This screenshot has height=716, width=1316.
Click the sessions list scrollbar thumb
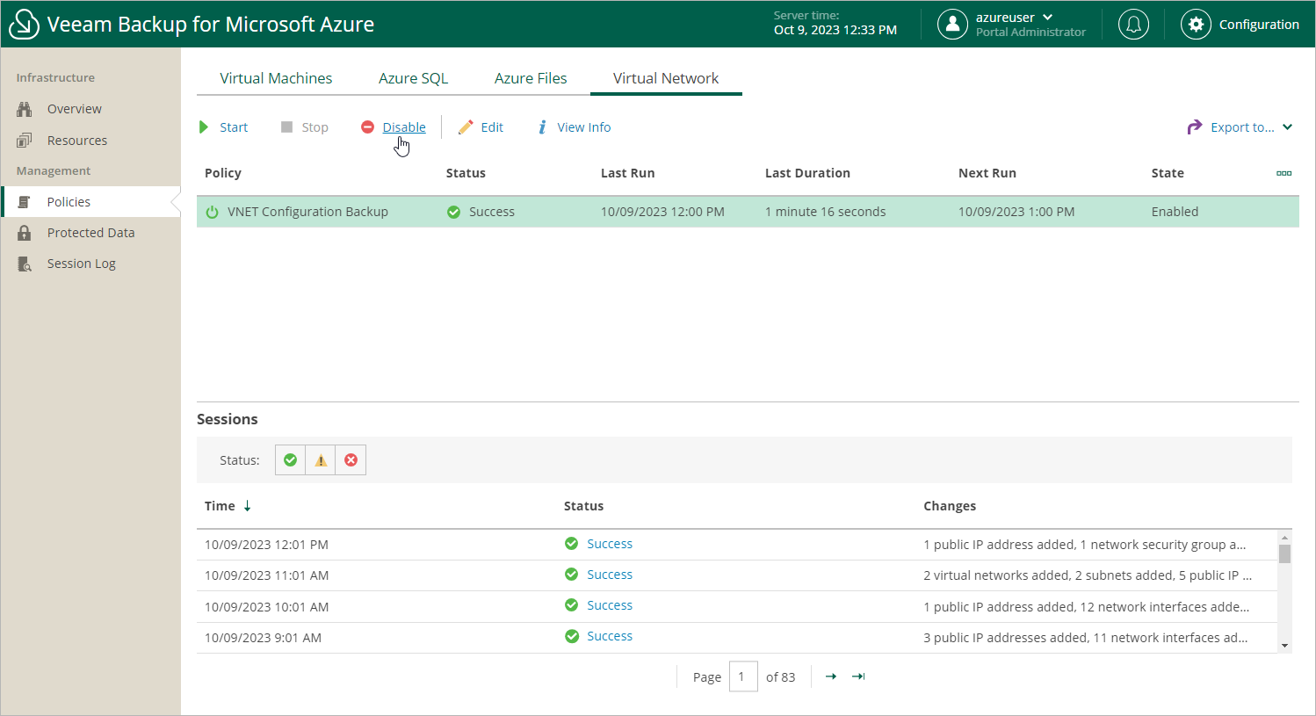coord(1284,553)
